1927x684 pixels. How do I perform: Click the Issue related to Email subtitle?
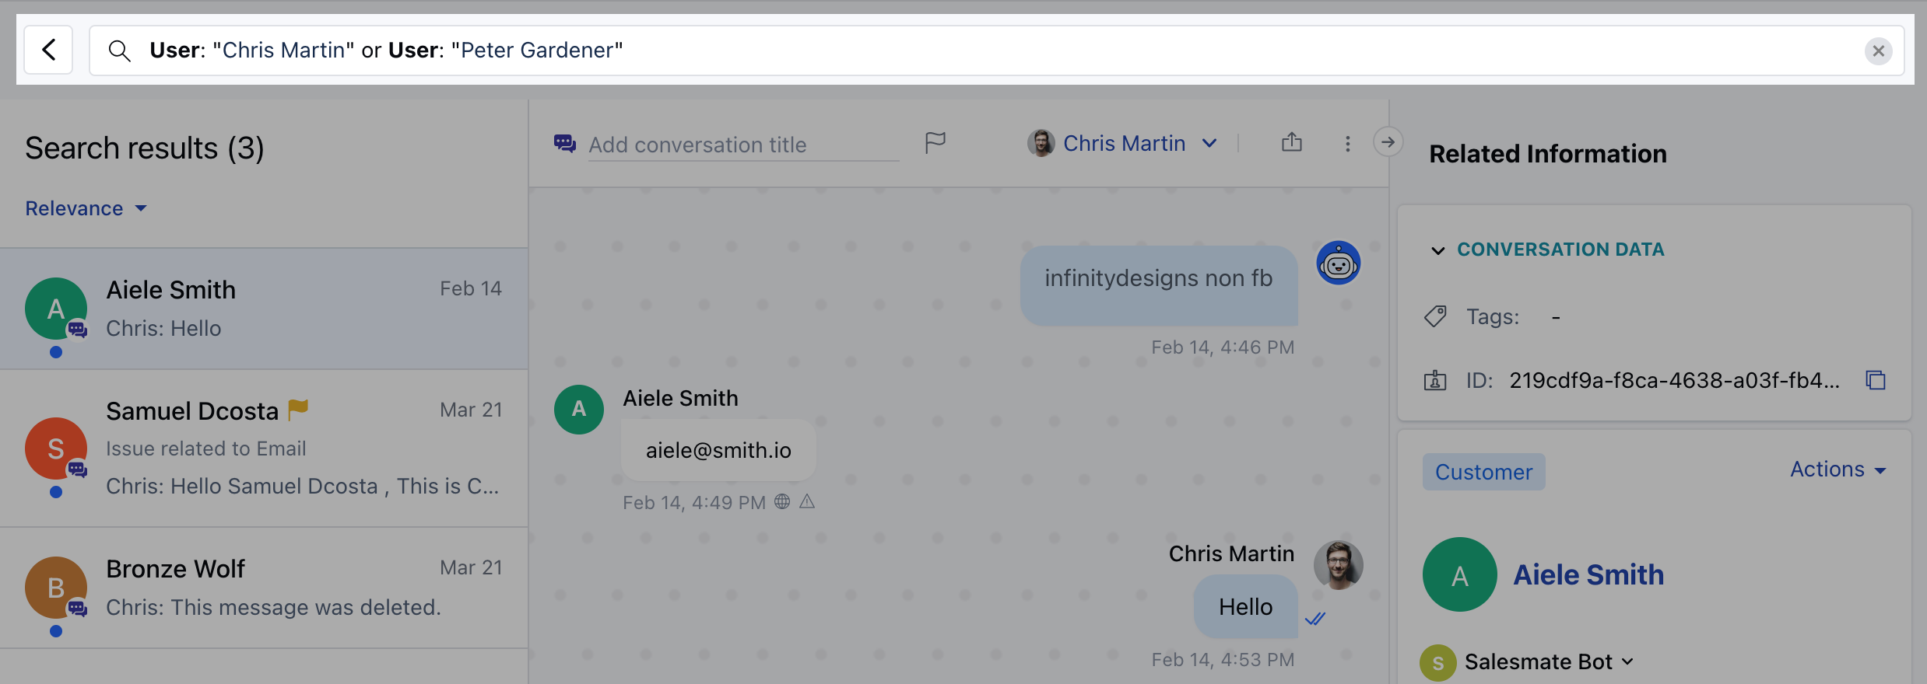point(206,448)
